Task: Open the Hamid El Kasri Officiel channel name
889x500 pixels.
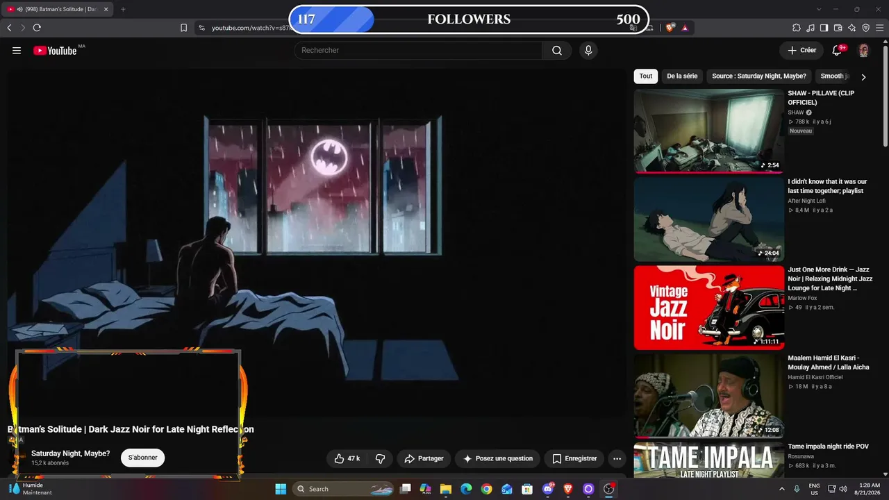Action: (815, 377)
